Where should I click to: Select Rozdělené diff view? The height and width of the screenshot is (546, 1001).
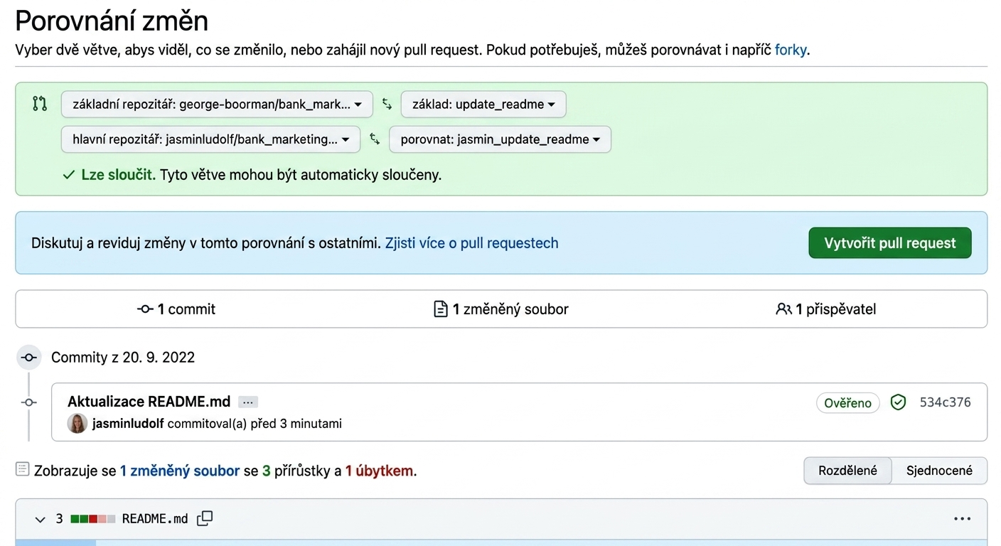(847, 471)
